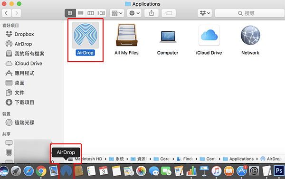Open Siri from the Dock

tap(4, 171)
